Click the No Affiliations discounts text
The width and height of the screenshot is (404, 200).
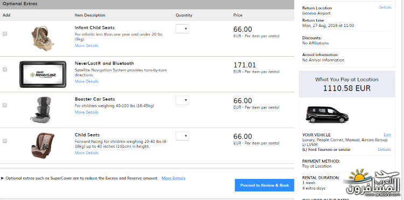315,43
